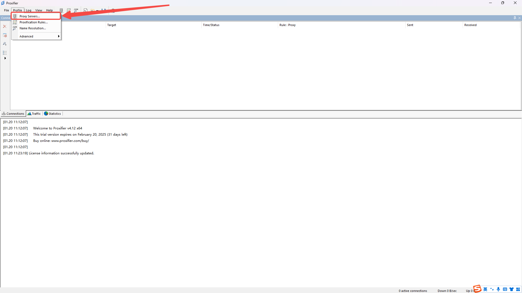This screenshot has height=293, width=522.
Task: Click the Name Resolution toolbar icon
Action: point(76,10)
